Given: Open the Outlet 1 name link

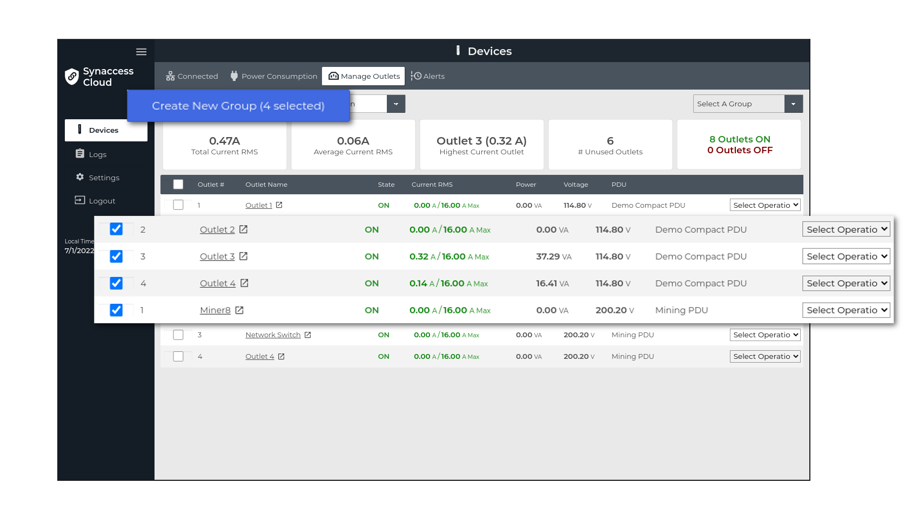Looking at the screenshot, I should tap(259, 206).
